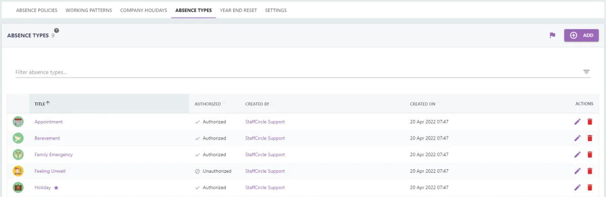Sort by the Created By column
This screenshot has height=197, width=606.
pyautogui.click(x=257, y=104)
